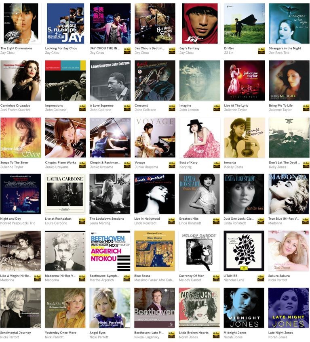Open Midnight Jones album cover

(244, 308)
